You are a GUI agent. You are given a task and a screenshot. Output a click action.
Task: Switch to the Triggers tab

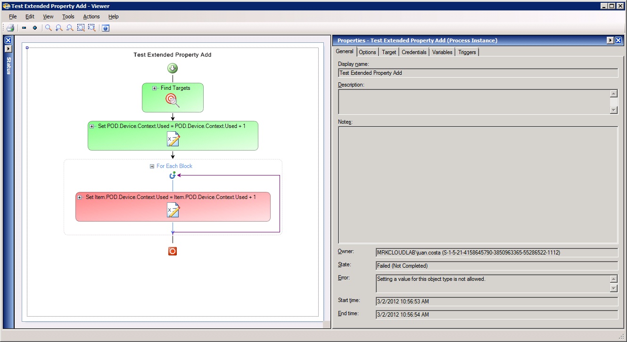[x=467, y=52]
